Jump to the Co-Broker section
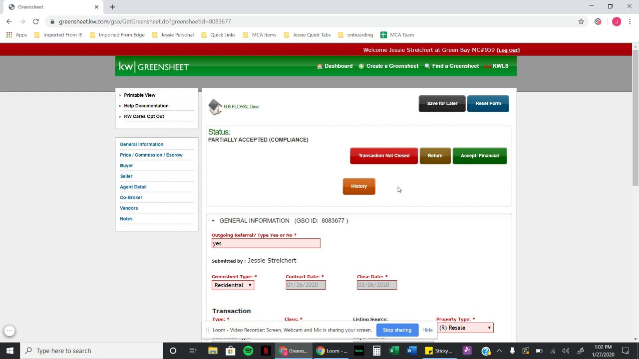 (x=131, y=197)
